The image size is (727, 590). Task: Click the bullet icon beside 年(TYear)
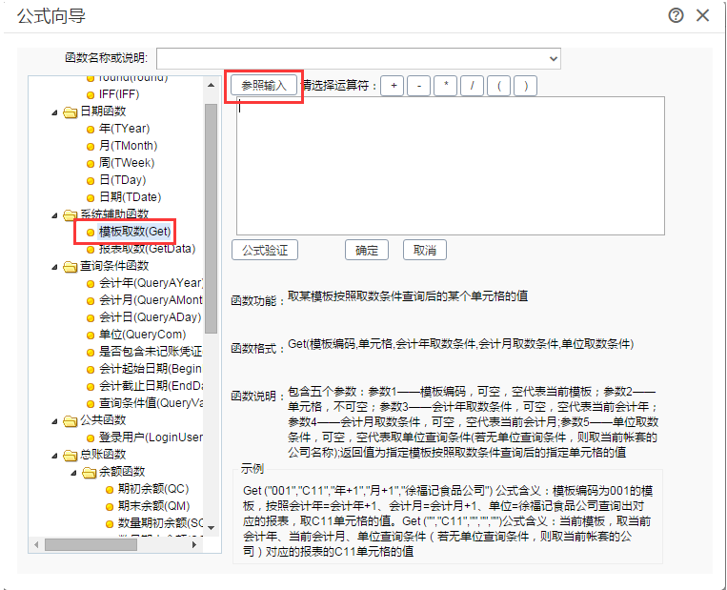[91, 130]
